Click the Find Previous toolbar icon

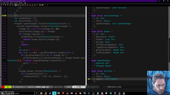pyautogui.click(x=27, y=5)
